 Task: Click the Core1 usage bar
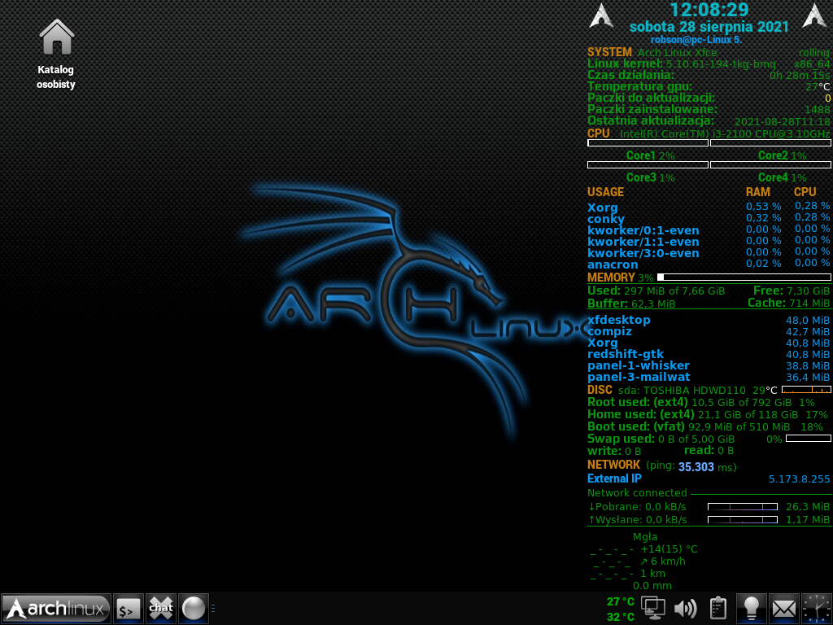(648, 143)
